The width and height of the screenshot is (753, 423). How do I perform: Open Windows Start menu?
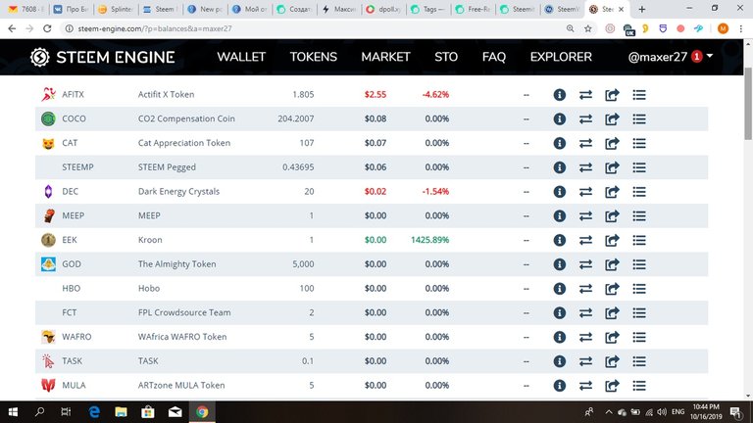point(13,411)
